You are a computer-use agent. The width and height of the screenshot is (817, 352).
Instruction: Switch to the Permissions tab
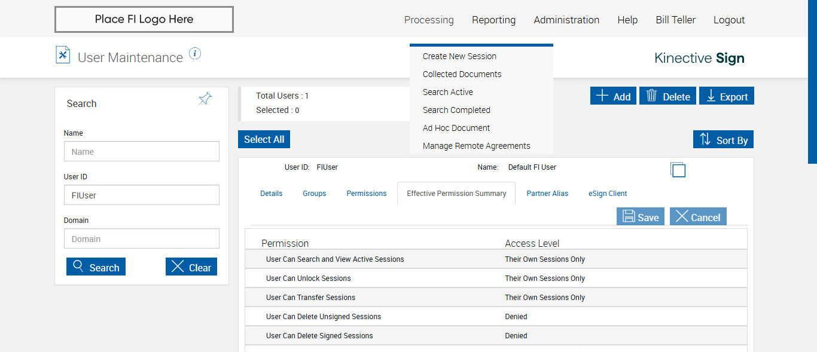coord(367,194)
